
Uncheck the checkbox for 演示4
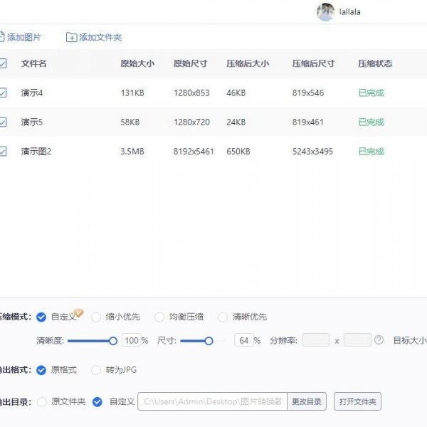pos(3,93)
